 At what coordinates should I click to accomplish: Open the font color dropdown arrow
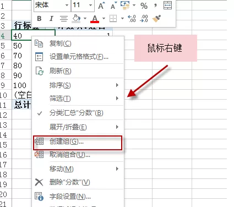click(x=104, y=18)
